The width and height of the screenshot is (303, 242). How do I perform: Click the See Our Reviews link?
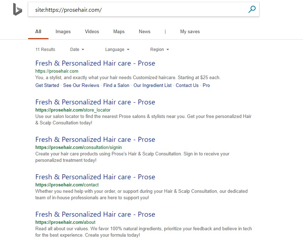pos(81,85)
